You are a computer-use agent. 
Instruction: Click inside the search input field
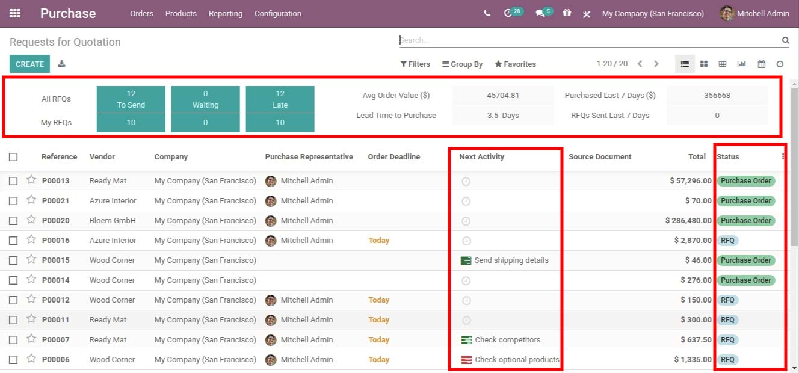click(590, 40)
